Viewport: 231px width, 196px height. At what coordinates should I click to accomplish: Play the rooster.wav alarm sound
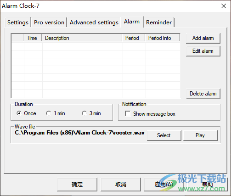(200, 135)
